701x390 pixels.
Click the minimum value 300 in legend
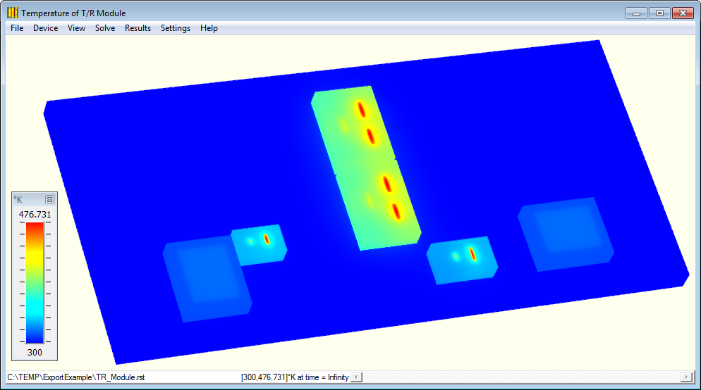(x=35, y=353)
